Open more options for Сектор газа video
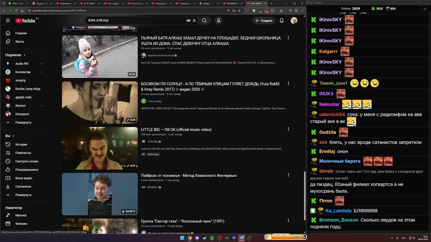 point(288,220)
